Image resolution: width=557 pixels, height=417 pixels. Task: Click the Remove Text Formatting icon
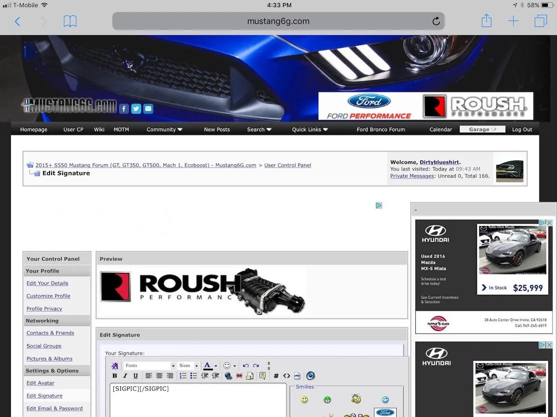click(114, 365)
